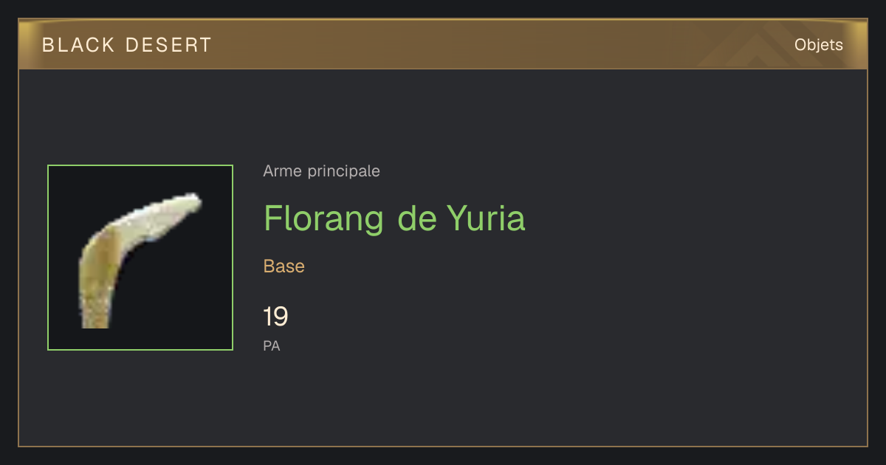The width and height of the screenshot is (886, 465).
Task: Open the Florang de Yuria item name
Action: point(394,218)
